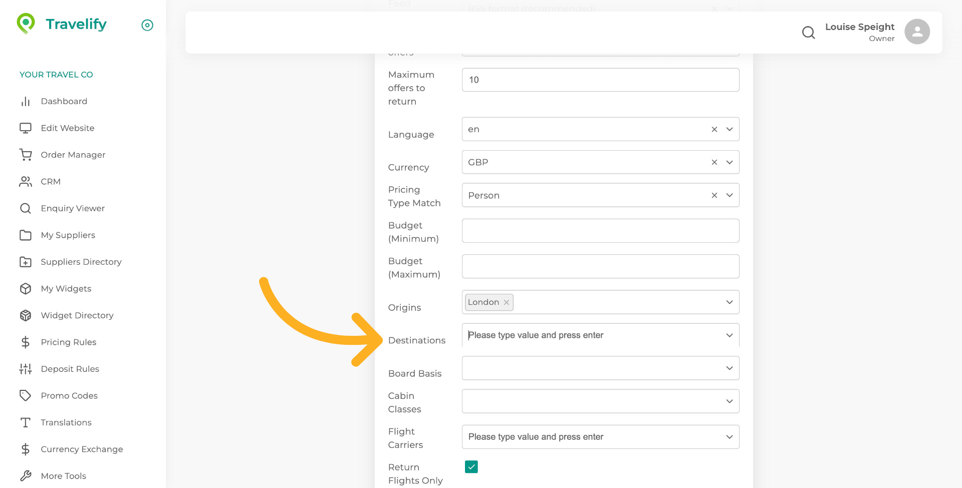The width and height of the screenshot is (962, 488).
Task: Open the My Suppliers folder icon
Action: pos(26,235)
